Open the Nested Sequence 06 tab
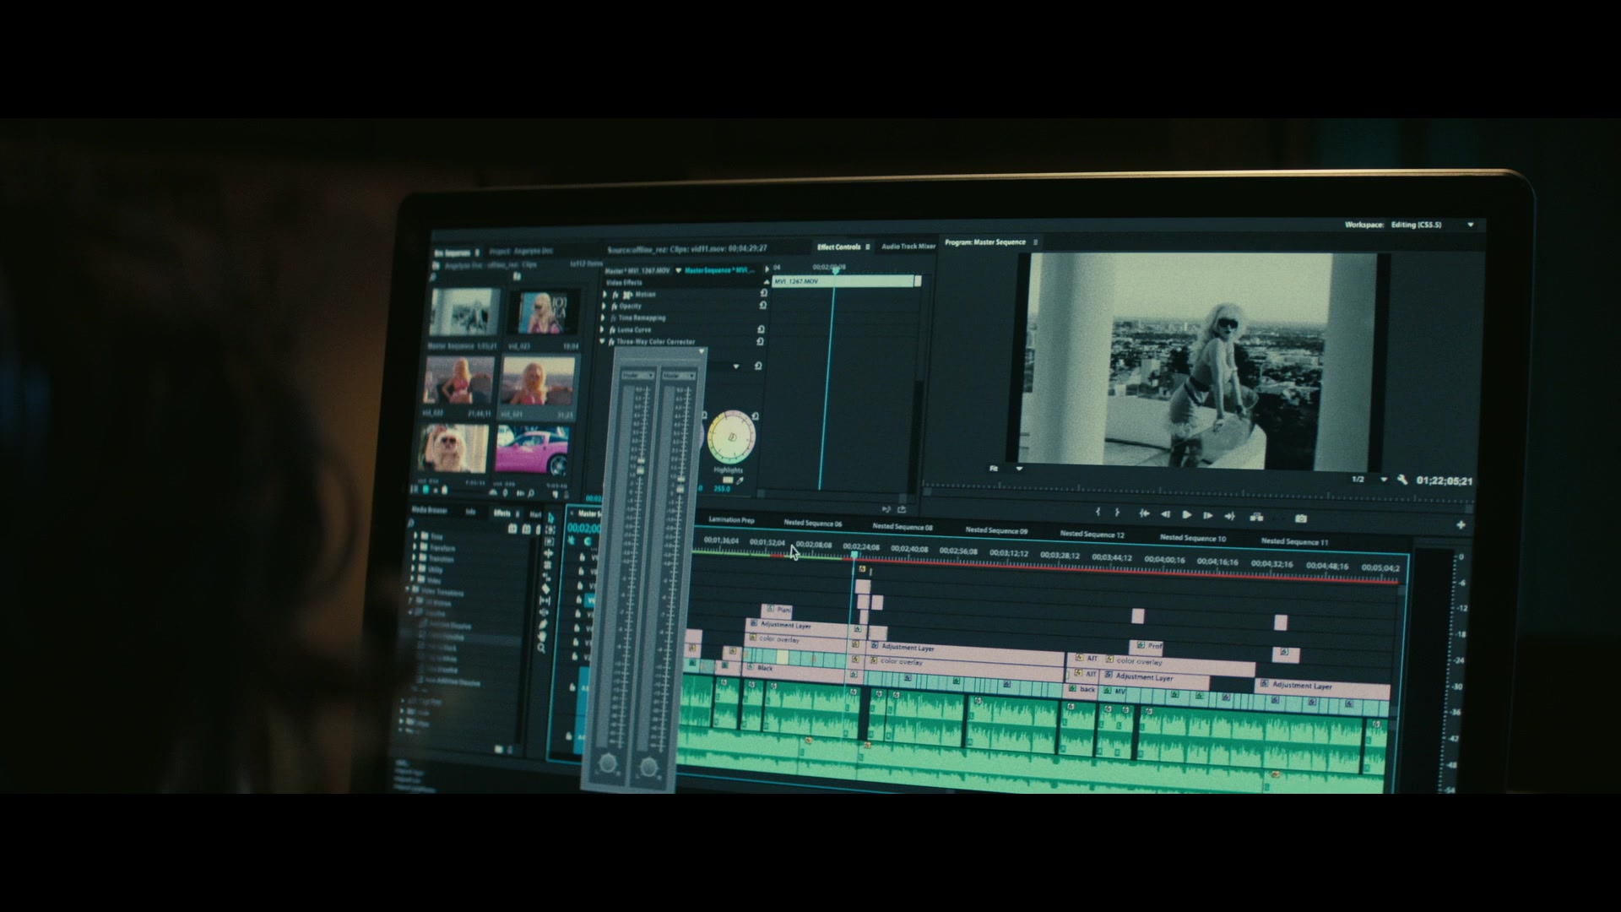1621x912 pixels. point(812,524)
